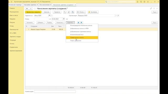The image size is (168, 94).
Task: Close the Настройка зарплаты tab
Action: coord(37,5)
